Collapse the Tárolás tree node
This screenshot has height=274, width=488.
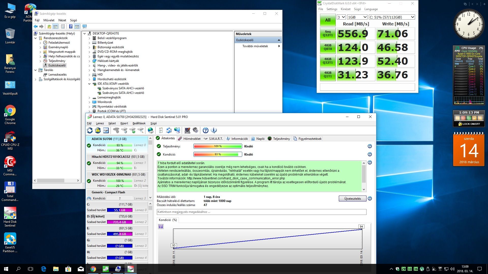click(x=35, y=70)
